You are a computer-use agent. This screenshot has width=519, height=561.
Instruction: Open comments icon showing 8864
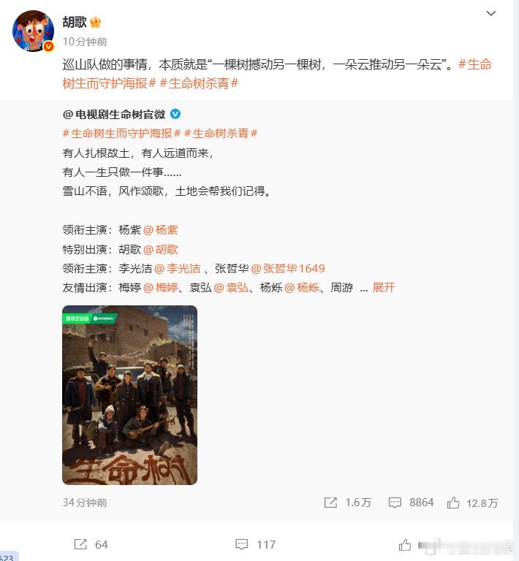click(x=395, y=503)
